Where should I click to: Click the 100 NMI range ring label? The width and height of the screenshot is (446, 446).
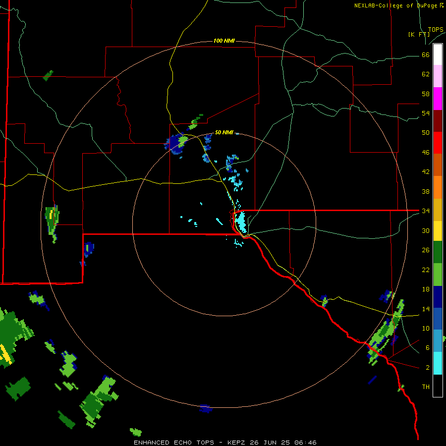click(224, 41)
